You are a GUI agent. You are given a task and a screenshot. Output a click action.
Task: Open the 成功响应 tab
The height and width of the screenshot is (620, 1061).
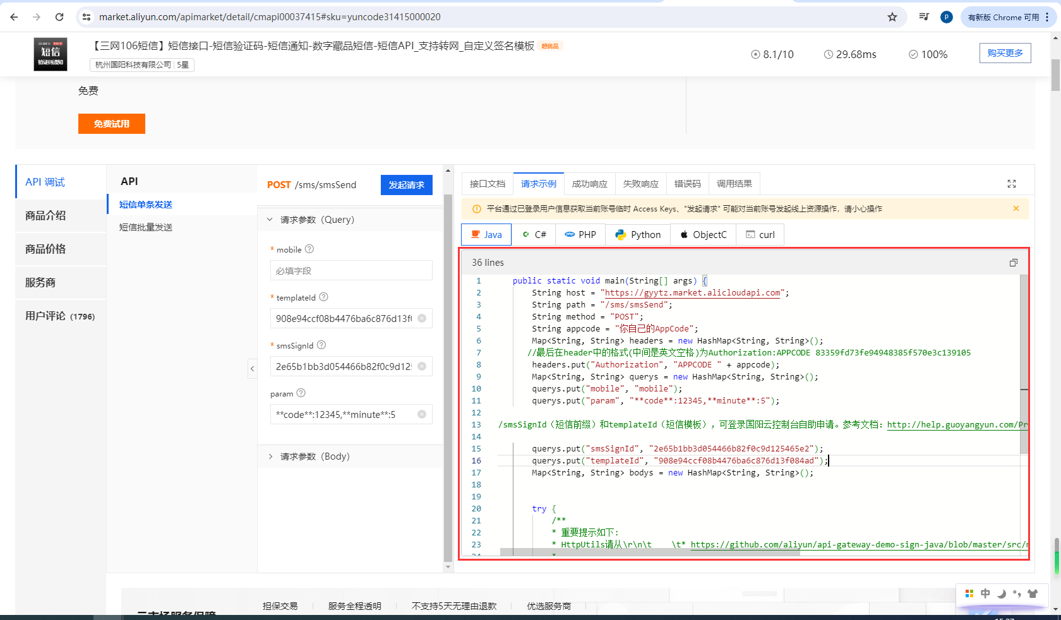[x=590, y=184]
